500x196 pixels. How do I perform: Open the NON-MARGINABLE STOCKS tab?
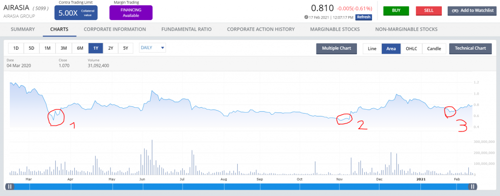pos(406,29)
